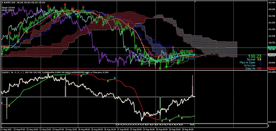
Task: Click the 131.910 level on price axis
Action: (x=271, y=16)
